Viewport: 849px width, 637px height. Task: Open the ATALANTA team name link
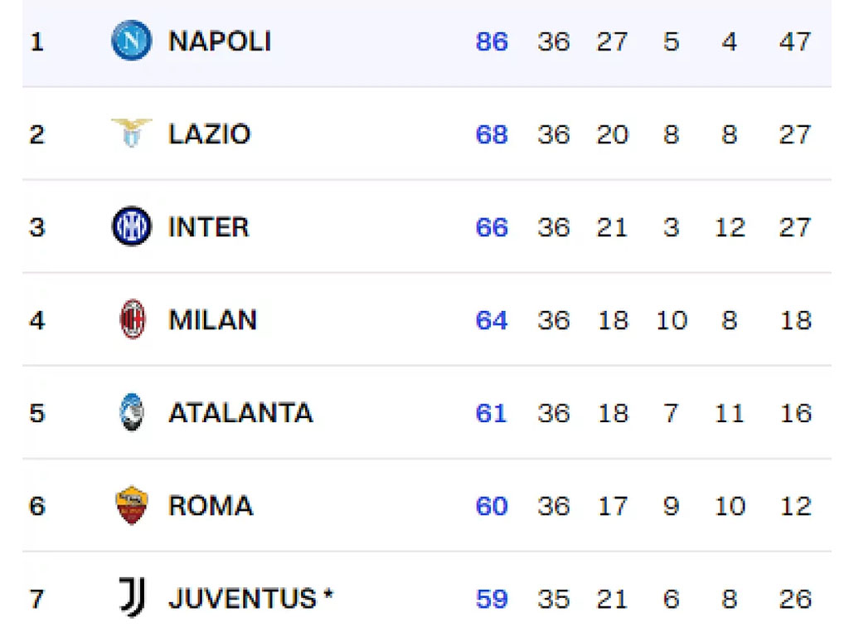(241, 413)
